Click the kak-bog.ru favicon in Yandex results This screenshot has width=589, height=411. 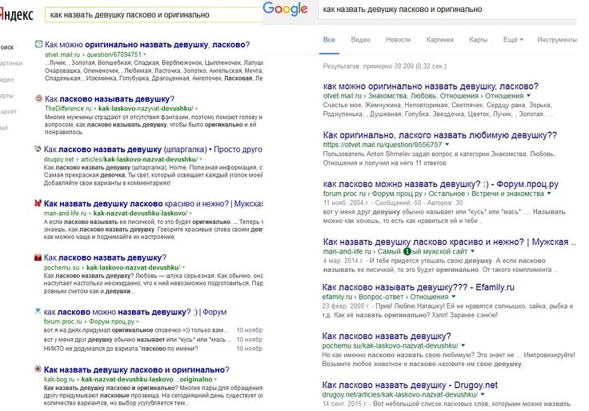pos(39,369)
